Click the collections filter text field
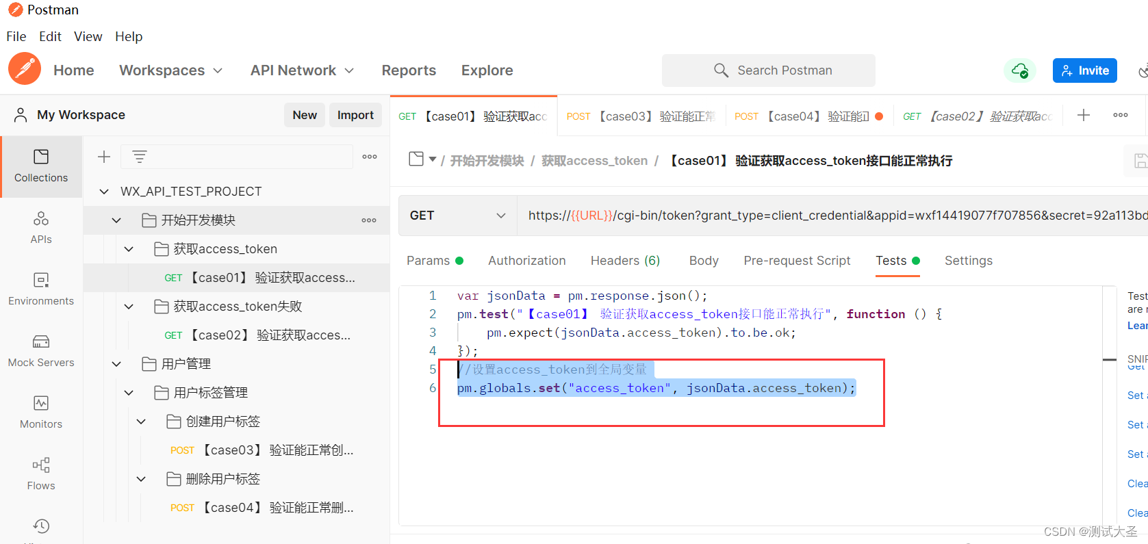 coord(237,157)
